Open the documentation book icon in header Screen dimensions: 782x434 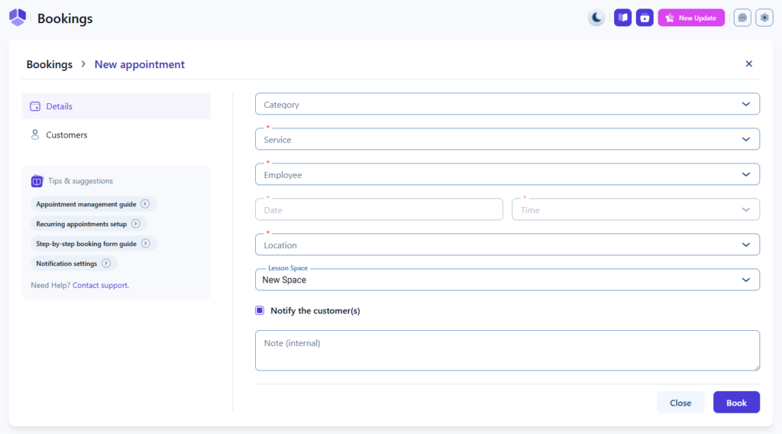tap(623, 18)
